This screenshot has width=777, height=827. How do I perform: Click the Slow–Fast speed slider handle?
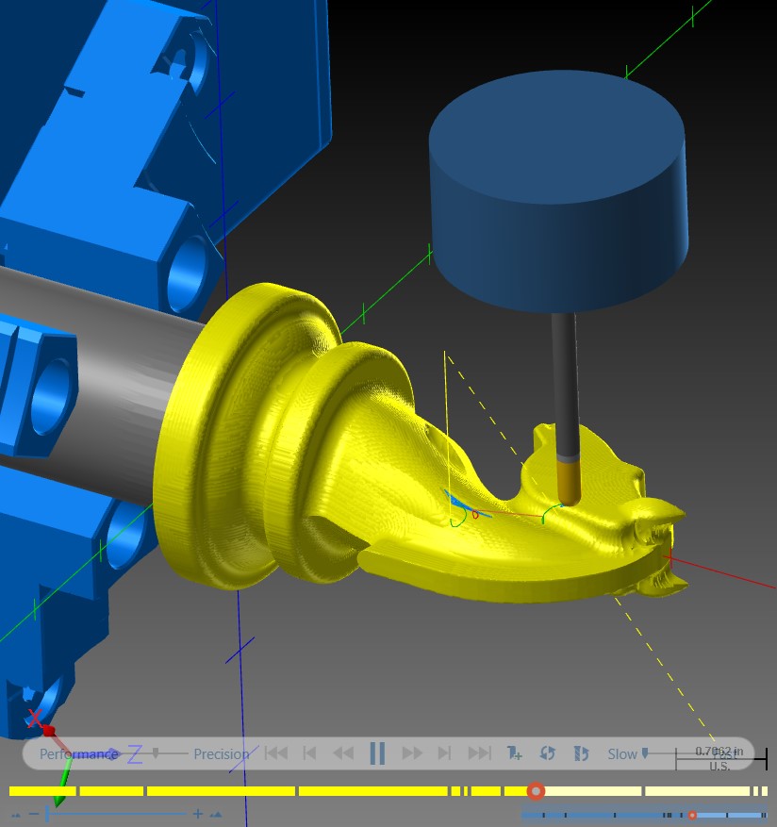point(645,753)
